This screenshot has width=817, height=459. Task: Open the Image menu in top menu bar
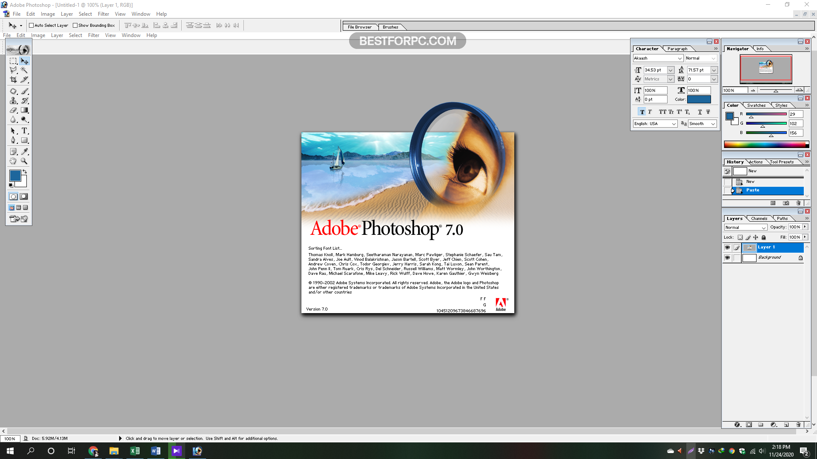48,14
